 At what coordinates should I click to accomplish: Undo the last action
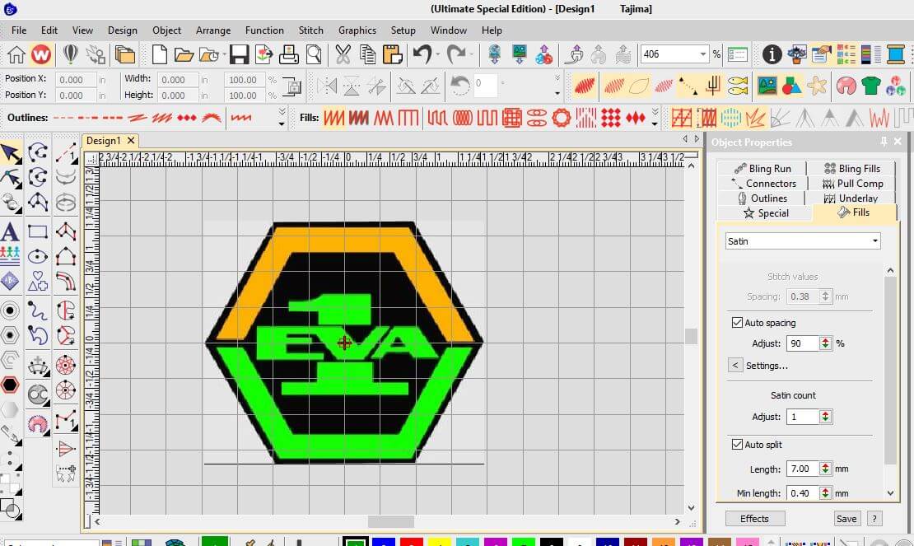pos(422,55)
